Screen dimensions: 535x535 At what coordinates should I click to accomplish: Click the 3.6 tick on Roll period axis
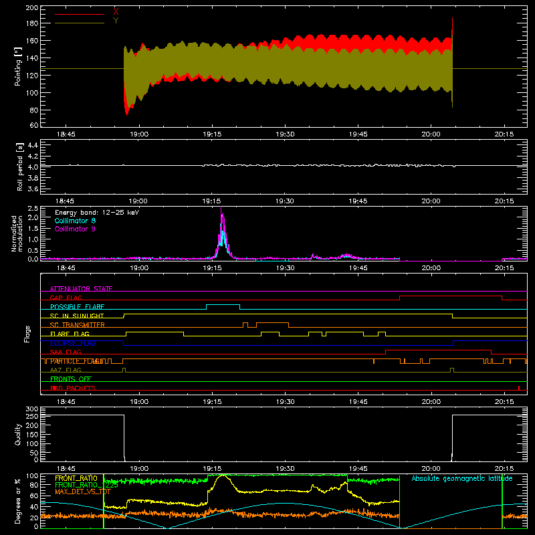33,189
